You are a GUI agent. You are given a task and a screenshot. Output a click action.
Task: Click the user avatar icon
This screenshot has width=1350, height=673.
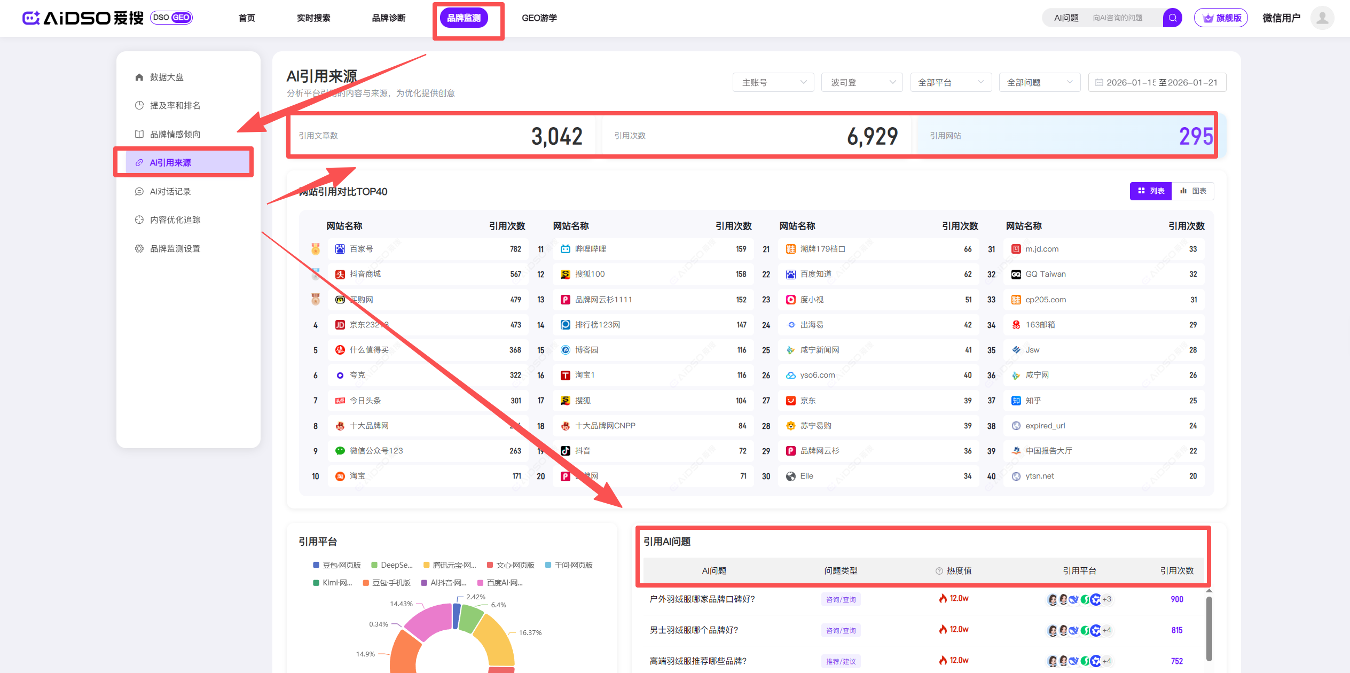pyautogui.click(x=1322, y=18)
